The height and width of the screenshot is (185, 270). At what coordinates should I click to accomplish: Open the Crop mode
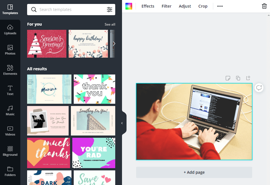203,6
